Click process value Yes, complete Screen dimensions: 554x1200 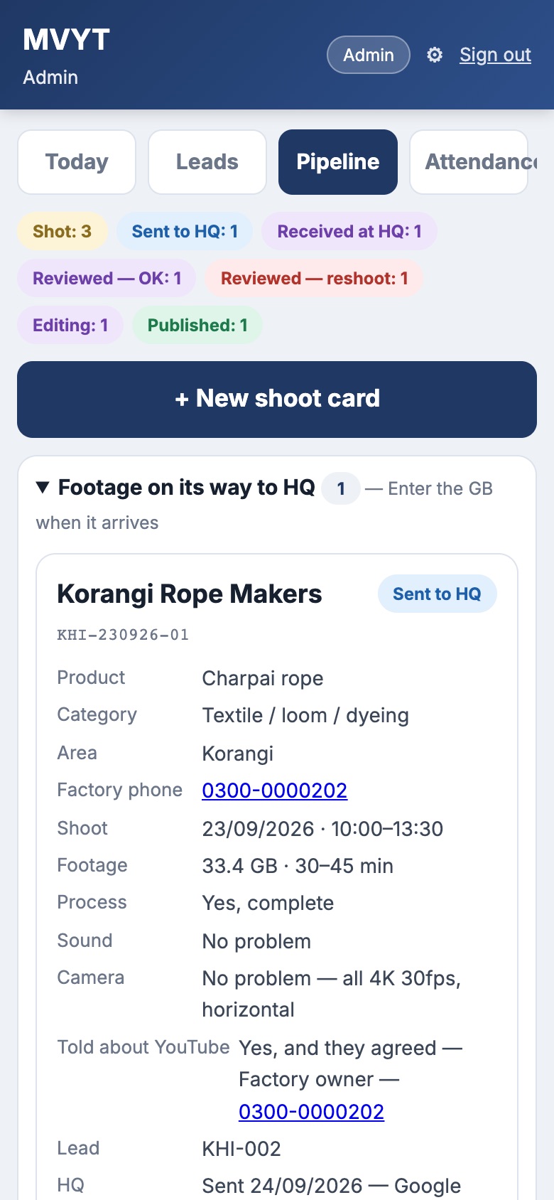pos(268,903)
